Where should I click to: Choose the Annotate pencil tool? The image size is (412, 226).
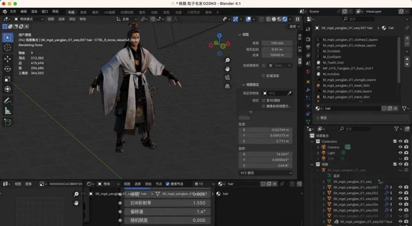(8, 101)
